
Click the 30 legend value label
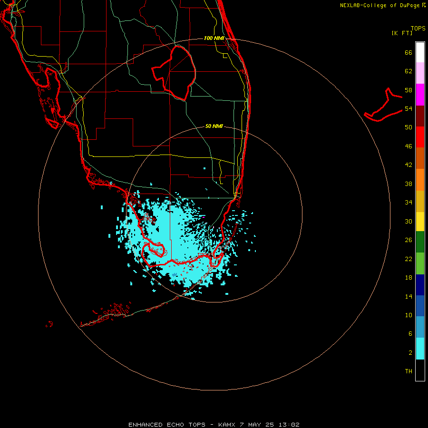coord(409,221)
